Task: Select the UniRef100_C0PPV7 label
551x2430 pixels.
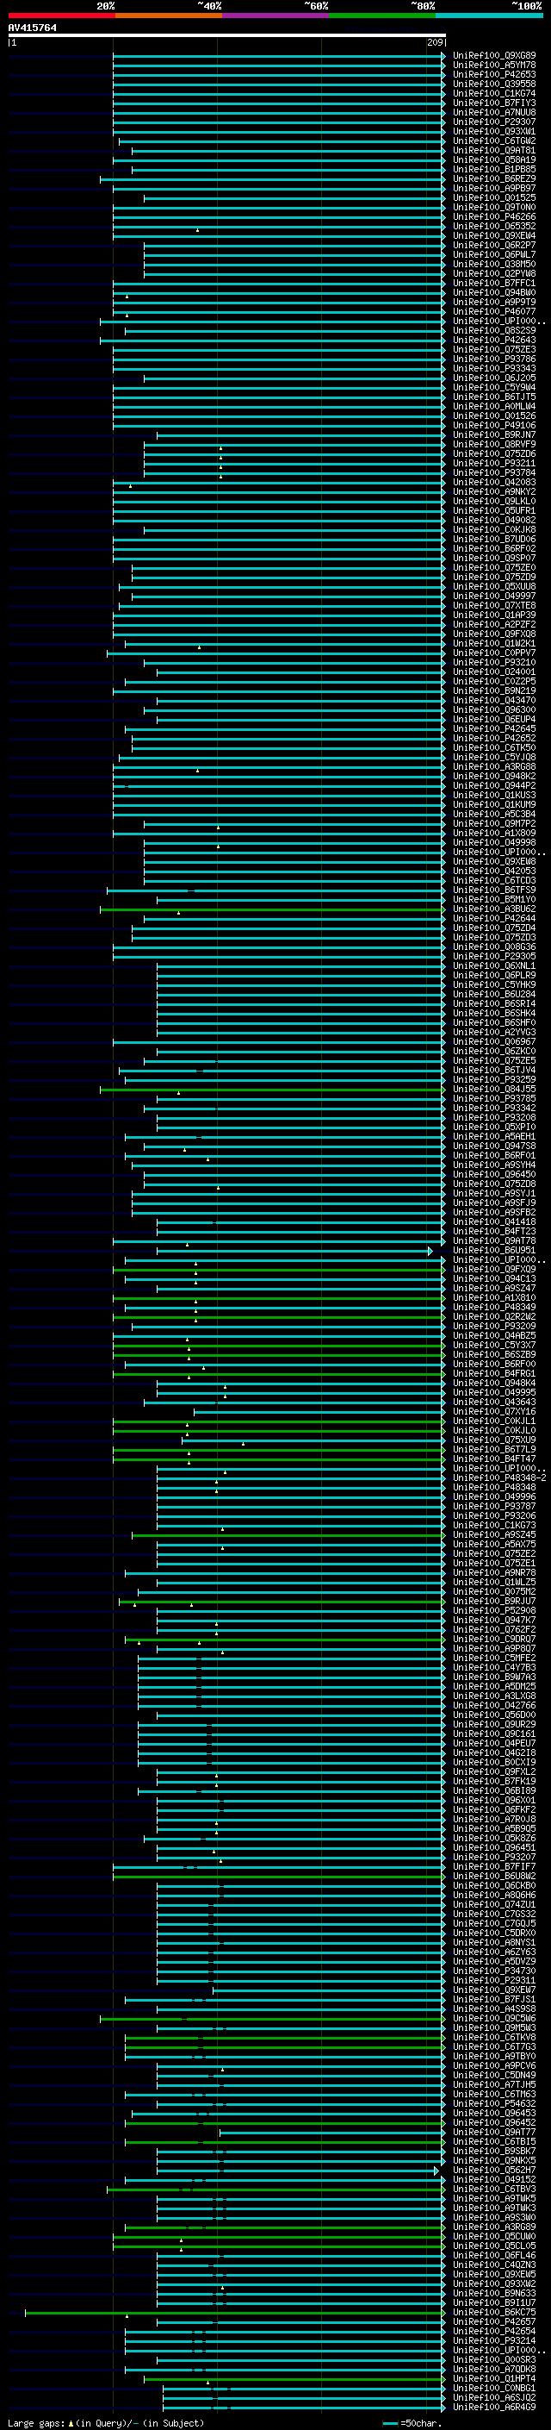Action: coord(494,653)
